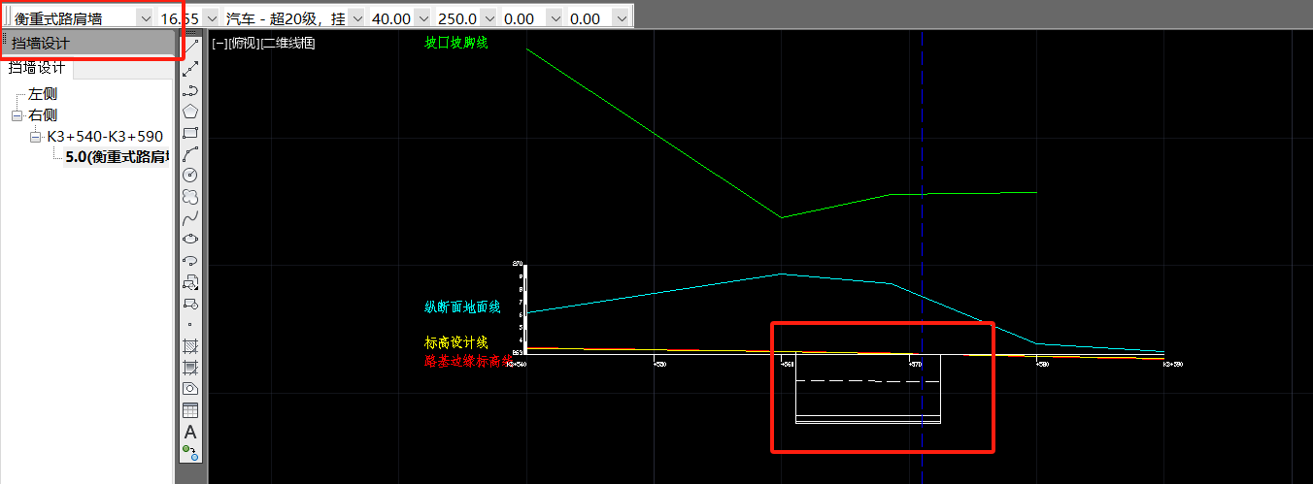1313x484 pixels.
Task: Activate the Rectangle tool
Action: pos(191,132)
